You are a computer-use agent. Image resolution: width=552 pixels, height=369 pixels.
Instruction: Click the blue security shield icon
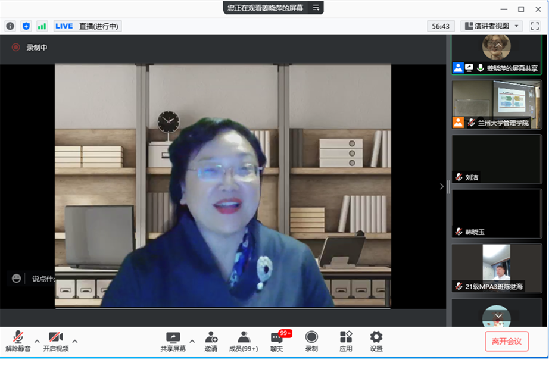(26, 26)
